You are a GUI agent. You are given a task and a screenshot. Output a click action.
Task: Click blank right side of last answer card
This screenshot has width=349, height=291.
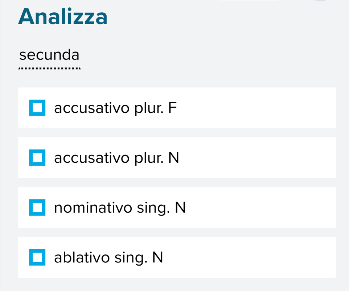(x=283, y=258)
